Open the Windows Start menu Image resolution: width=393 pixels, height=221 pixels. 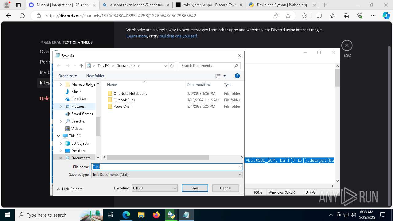7,215
